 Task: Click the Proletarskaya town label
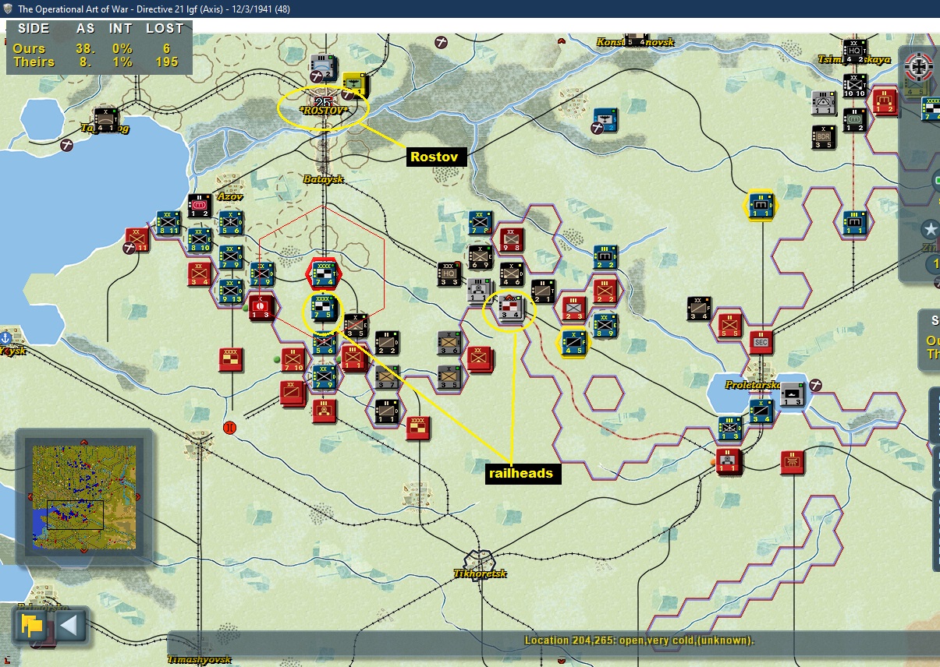(x=754, y=385)
